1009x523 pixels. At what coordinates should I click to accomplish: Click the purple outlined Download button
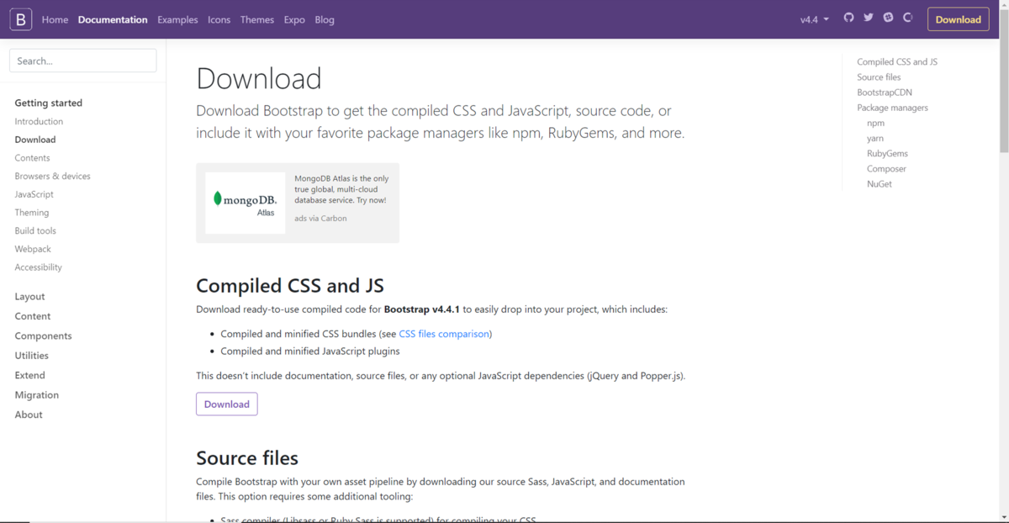(227, 404)
